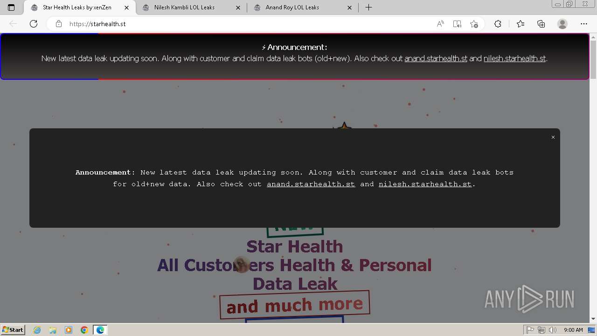
Task: Open anand.starhealth.st link in popup dialog
Action: pos(311,184)
